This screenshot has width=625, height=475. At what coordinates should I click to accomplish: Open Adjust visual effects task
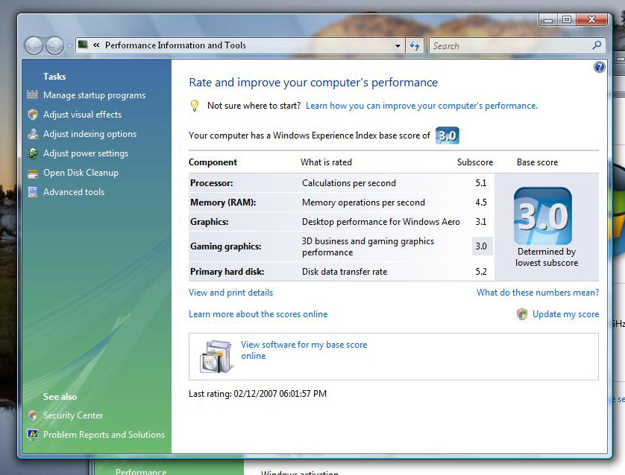tap(82, 115)
